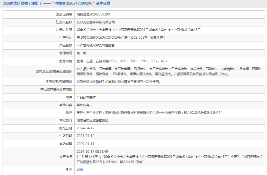Screen dimensions: 267x175
Task: Click the 注册人住所 label
Action: coord(64,30)
